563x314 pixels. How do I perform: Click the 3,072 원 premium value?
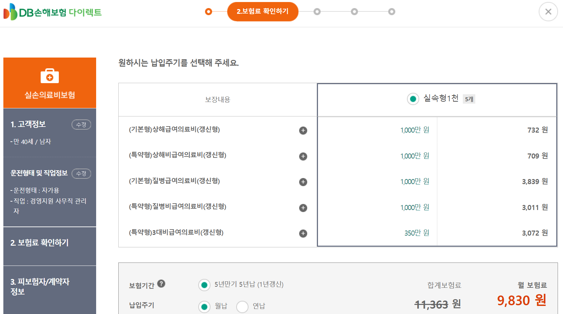535,233
